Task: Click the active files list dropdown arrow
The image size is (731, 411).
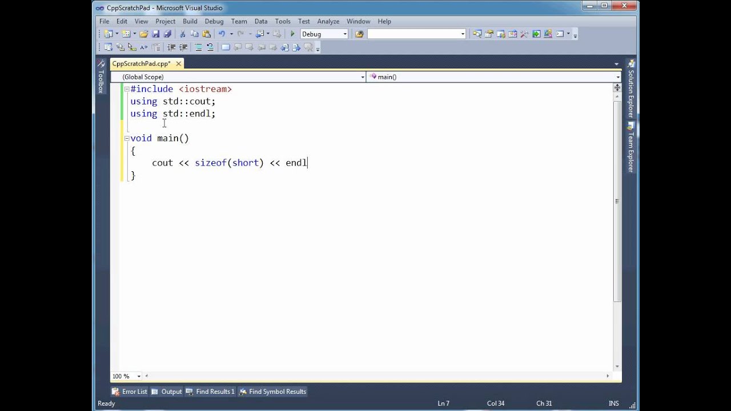Action: pos(617,64)
